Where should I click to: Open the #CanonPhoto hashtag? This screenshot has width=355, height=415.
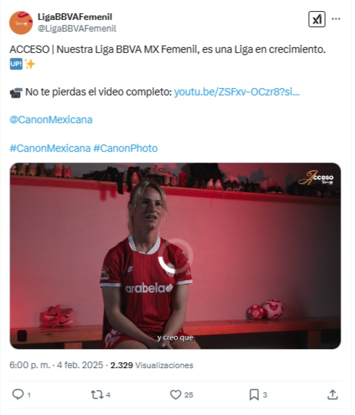click(127, 149)
